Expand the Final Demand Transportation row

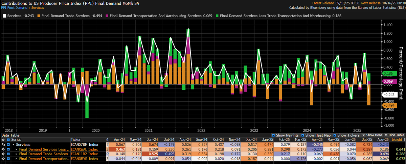[16, 159]
